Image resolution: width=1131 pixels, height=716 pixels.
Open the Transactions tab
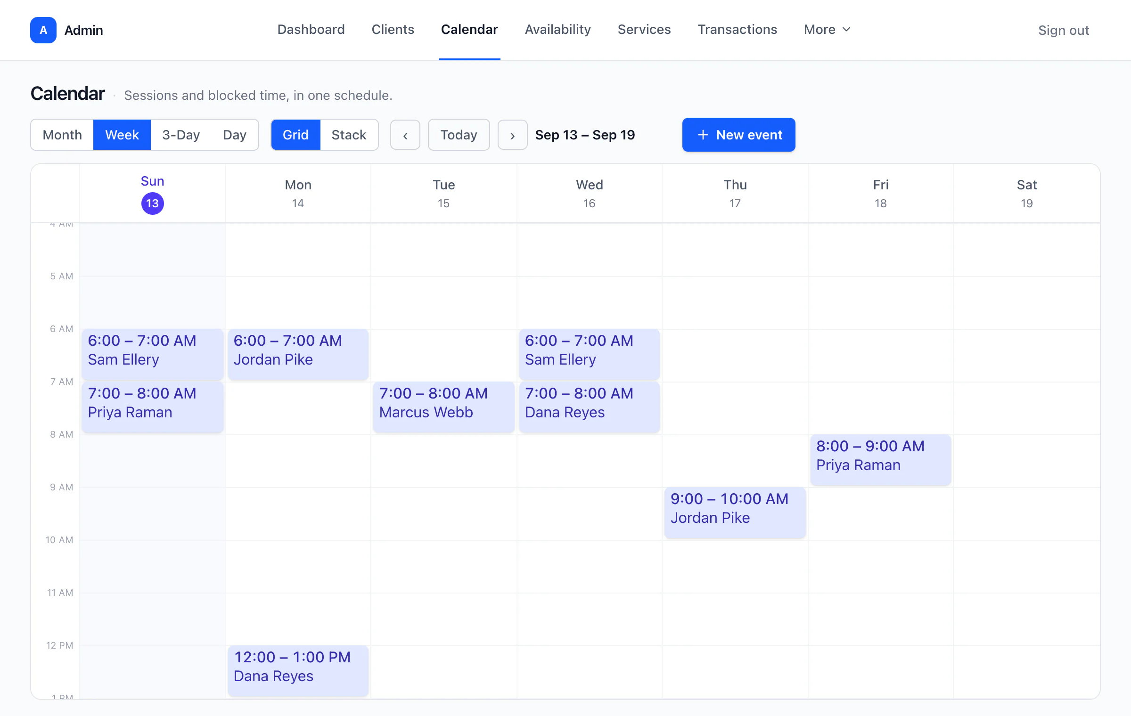click(738, 29)
